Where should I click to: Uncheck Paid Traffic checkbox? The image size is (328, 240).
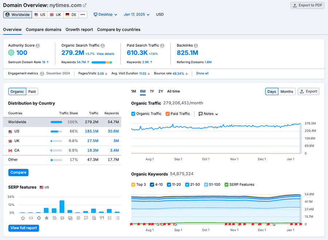(168, 114)
